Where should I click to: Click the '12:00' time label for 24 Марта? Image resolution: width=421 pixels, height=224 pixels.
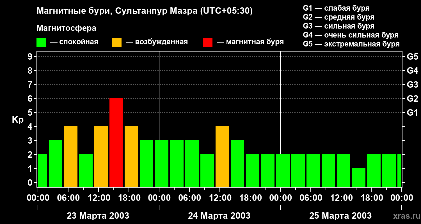click(x=220, y=198)
